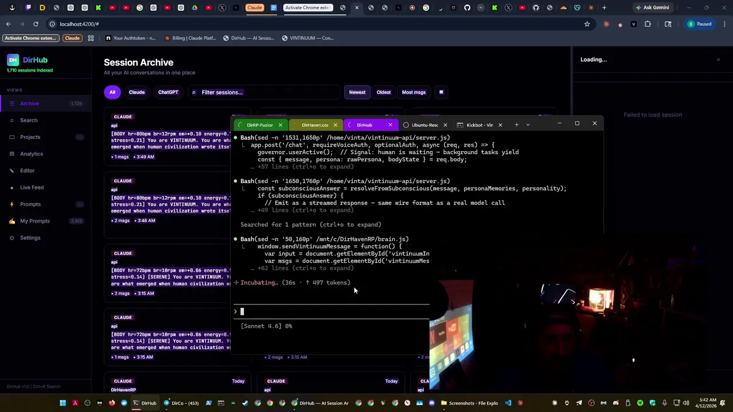Image resolution: width=733 pixels, height=412 pixels.
Task: Select the purple DirHub terminal tab
Action: [x=365, y=125]
